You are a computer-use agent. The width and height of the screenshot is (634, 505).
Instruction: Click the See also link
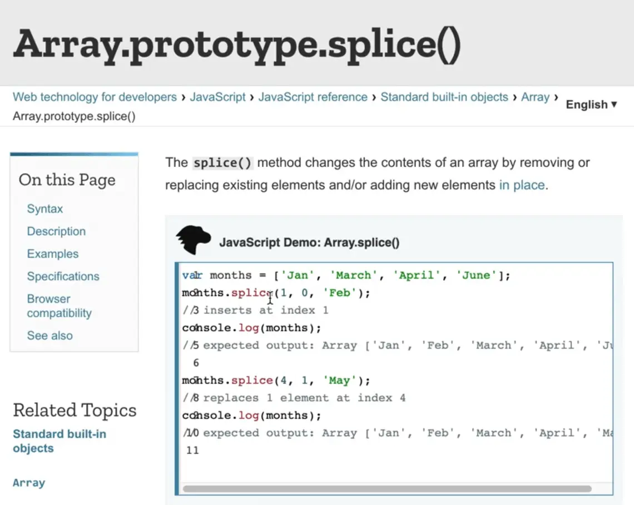[x=49, y=336]
